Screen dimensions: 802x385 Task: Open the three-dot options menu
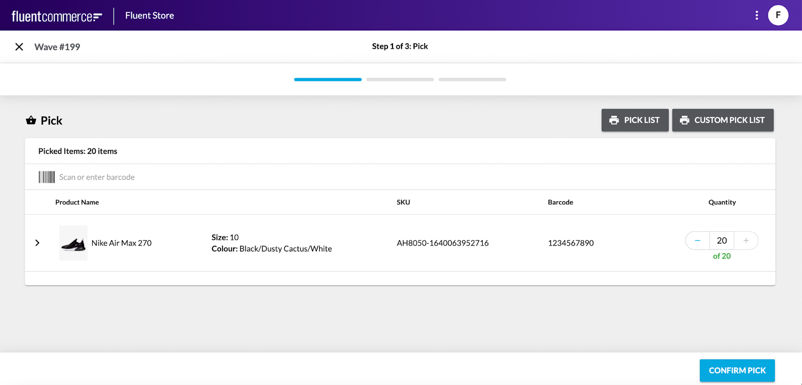pos(756,16)
